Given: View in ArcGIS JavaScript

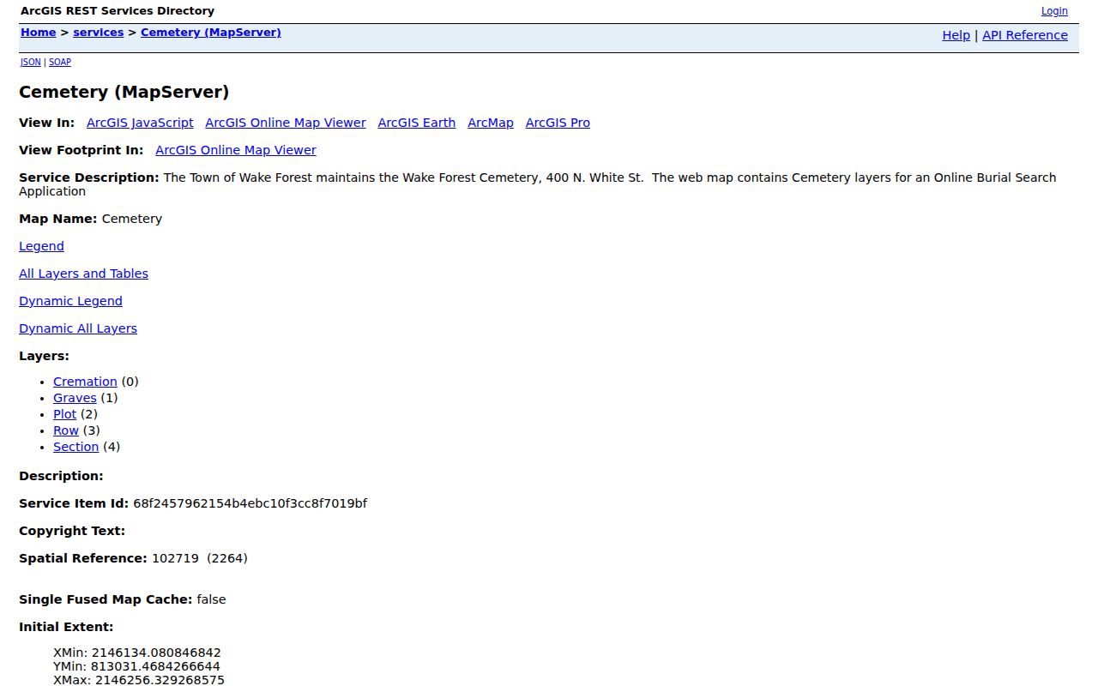Looking at the screenshot, I should pyautogui.click(x=140, y=123).
